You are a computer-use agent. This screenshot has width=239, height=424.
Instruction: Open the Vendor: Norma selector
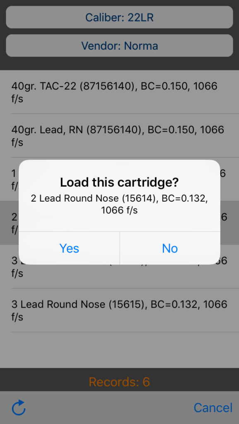point(119,46)
